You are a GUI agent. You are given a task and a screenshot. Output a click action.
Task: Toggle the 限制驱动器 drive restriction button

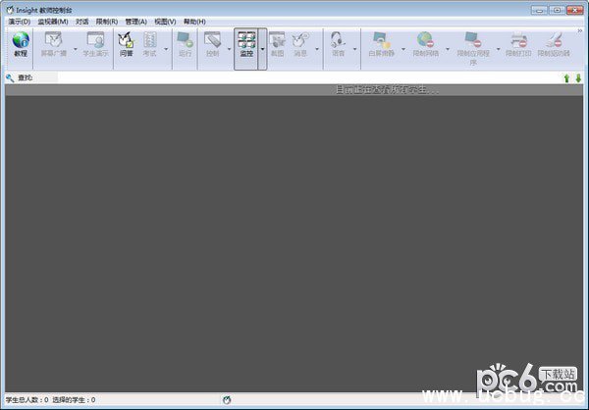(x=556, y=45)
